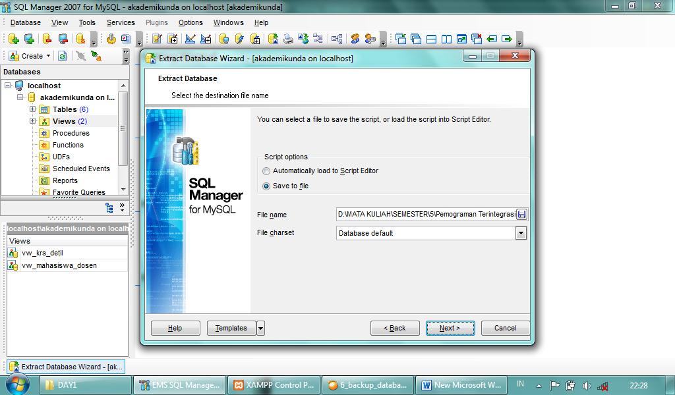Click the Unregister Host monitor icon with red minus
The height and width of the screenshot is (395, 675).
point(63,39)
